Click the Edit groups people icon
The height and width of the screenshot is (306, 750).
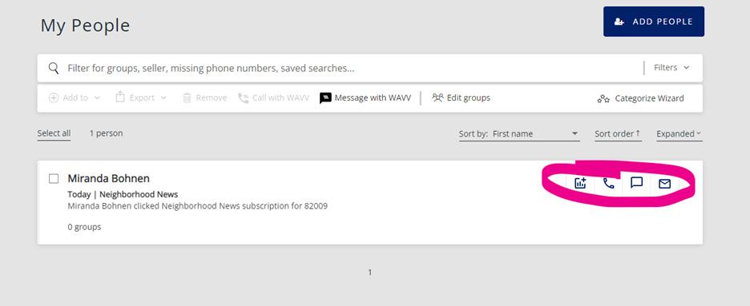pos(437,97)
